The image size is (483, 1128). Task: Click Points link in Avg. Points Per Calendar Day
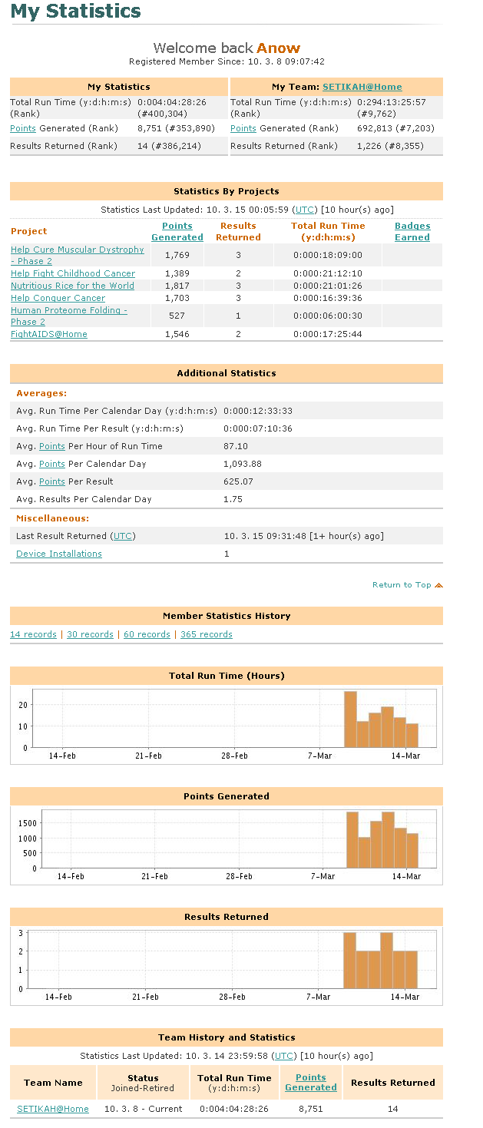(x=52, y=464)
